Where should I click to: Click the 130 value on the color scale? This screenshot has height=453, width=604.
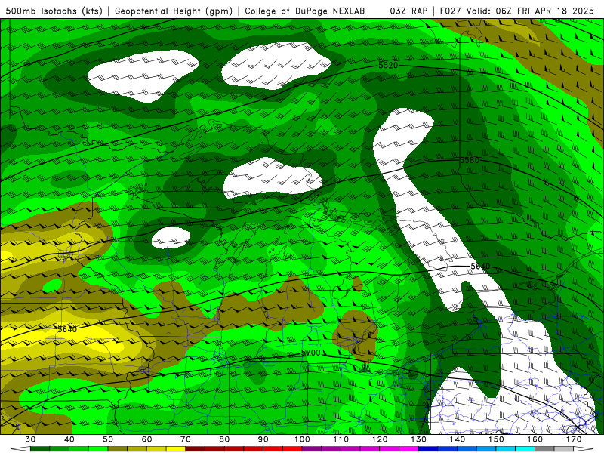coord(419,439)
